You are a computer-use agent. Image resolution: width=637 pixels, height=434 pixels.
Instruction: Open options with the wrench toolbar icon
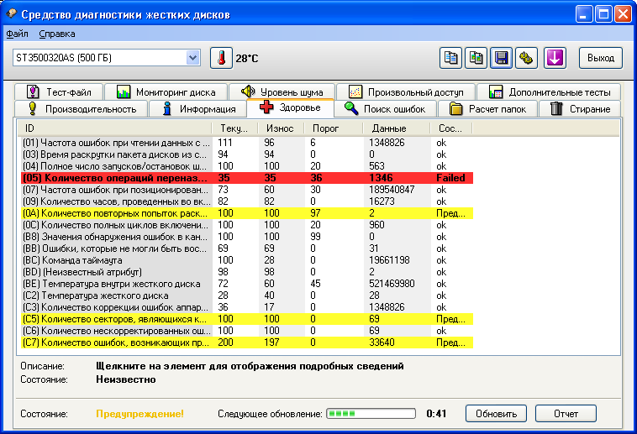pyautogui.click(x=527, y=58)
